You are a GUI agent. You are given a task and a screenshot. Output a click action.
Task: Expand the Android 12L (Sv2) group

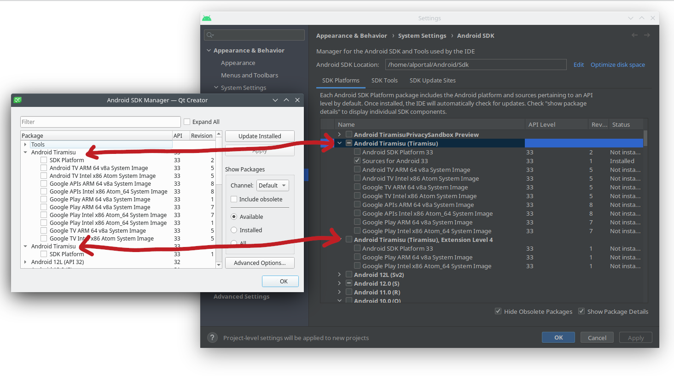pyautogui.click(x=339, y=275)
